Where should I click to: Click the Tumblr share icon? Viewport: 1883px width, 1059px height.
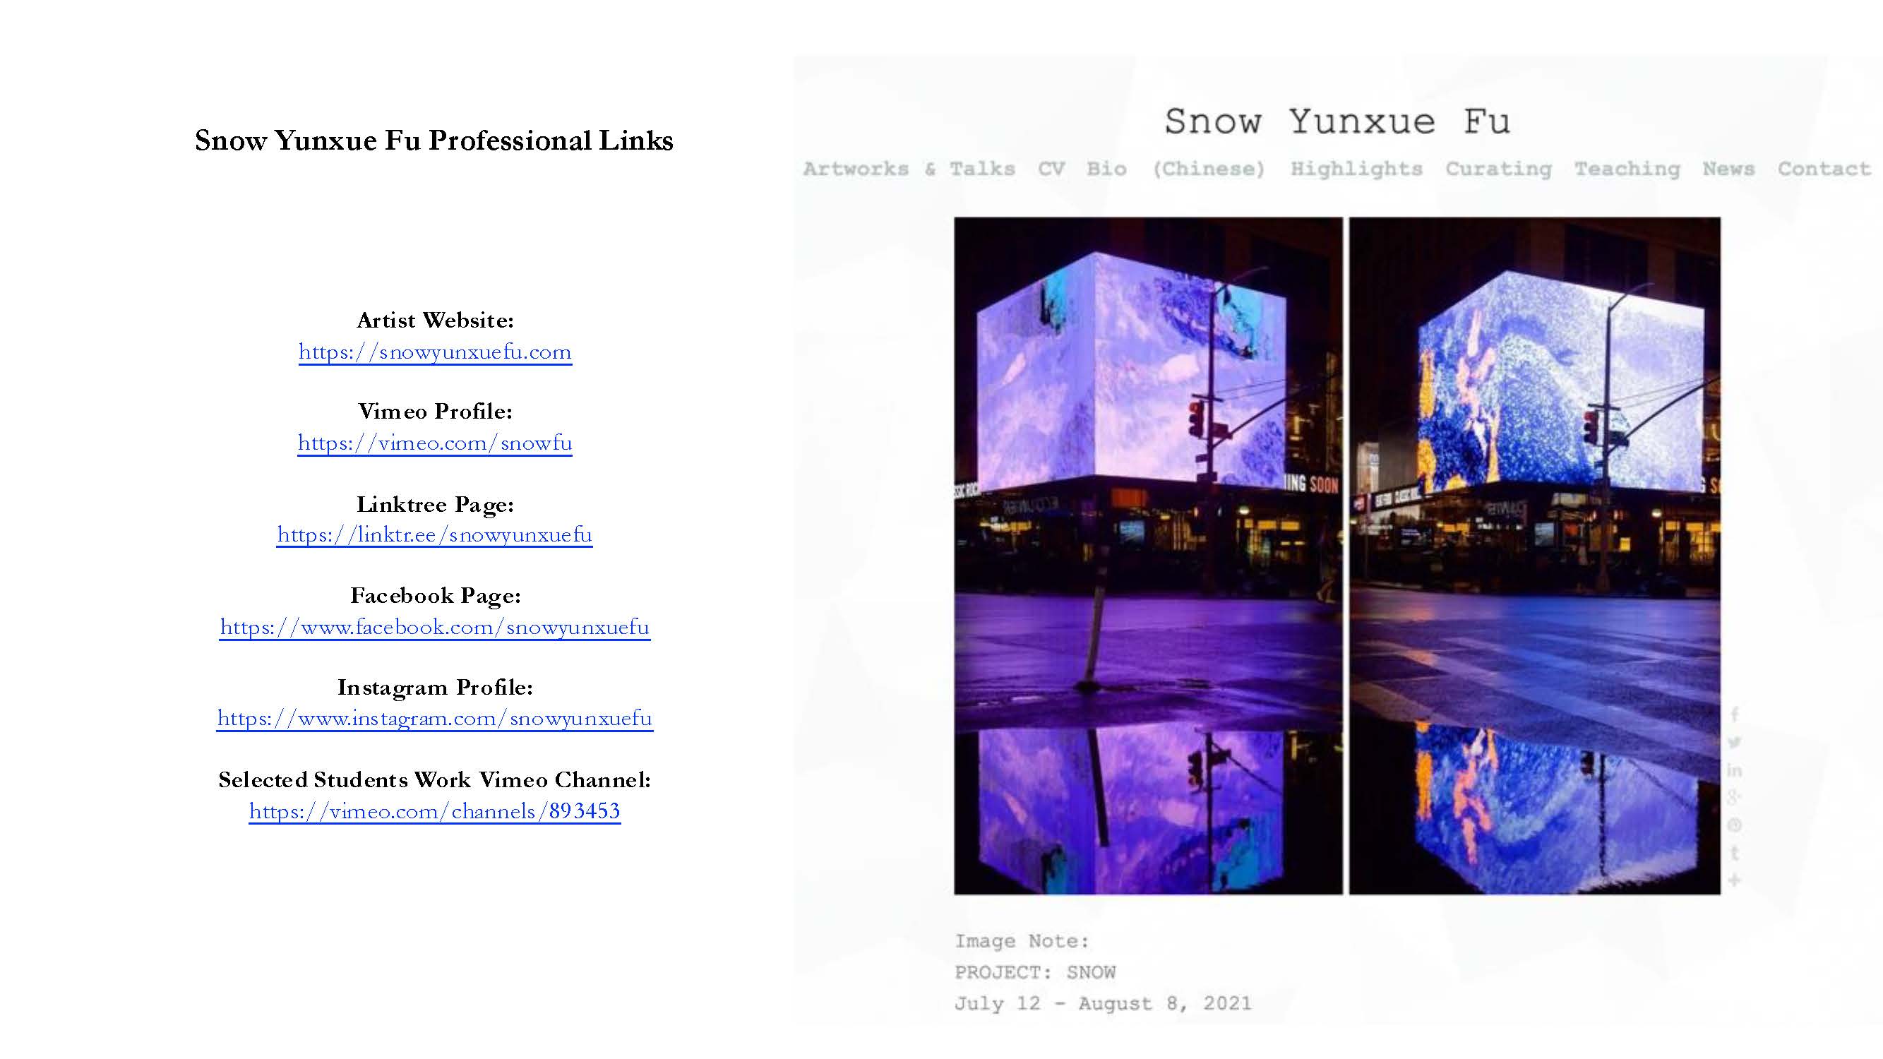1734,853
